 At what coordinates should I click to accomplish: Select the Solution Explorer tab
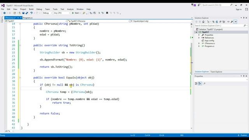[202, 72]
